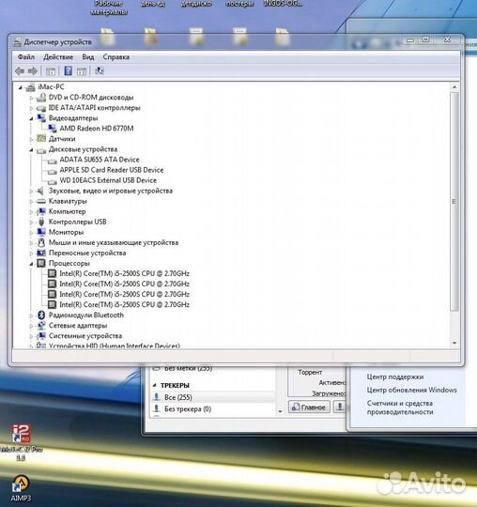Collapse the Процессоры tree node
This screenshot has width=477, height=507.
pyautogui.click(x=31, y=264)
